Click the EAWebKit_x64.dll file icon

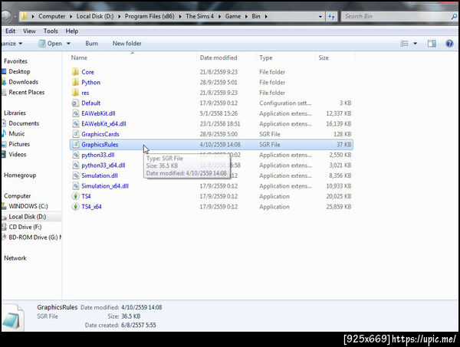pos(75,123)
